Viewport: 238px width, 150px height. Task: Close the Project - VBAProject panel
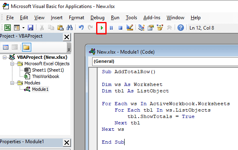click(67, 37)
